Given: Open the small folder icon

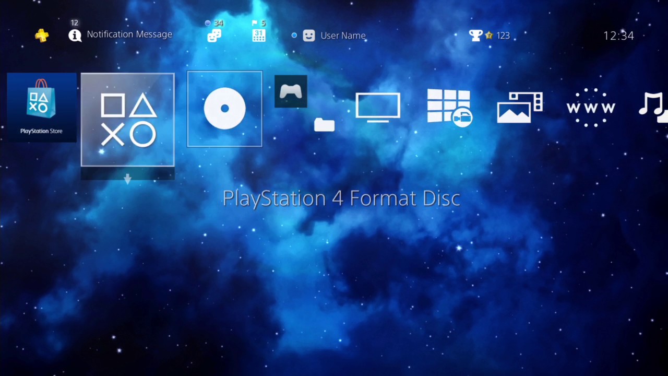Looking at the screenshot, I should (324, 124).
